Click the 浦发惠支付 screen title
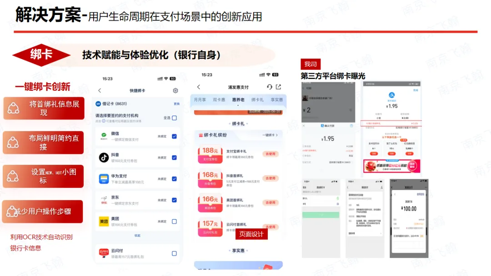 tap(238, 87)
